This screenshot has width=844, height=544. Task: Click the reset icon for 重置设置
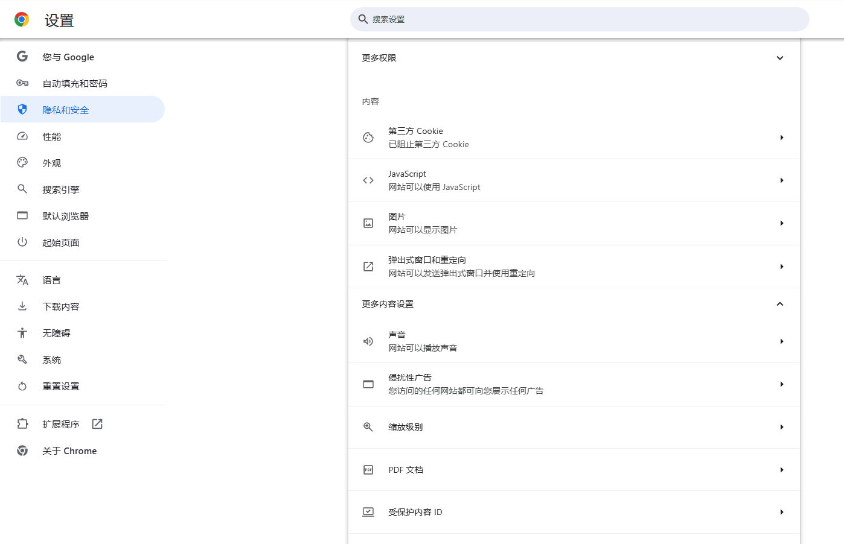click(x=22, y=386)
